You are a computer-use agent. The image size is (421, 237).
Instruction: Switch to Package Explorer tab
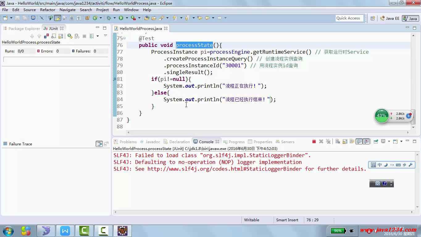pos(22,28)
